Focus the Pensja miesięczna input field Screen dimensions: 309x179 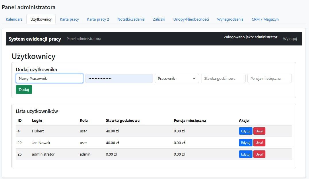(269, 78)
